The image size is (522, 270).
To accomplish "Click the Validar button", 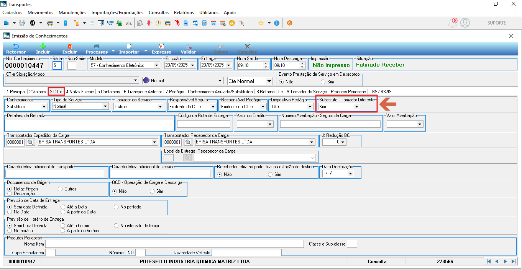I will pyautogui.click(x=188, y=49).
